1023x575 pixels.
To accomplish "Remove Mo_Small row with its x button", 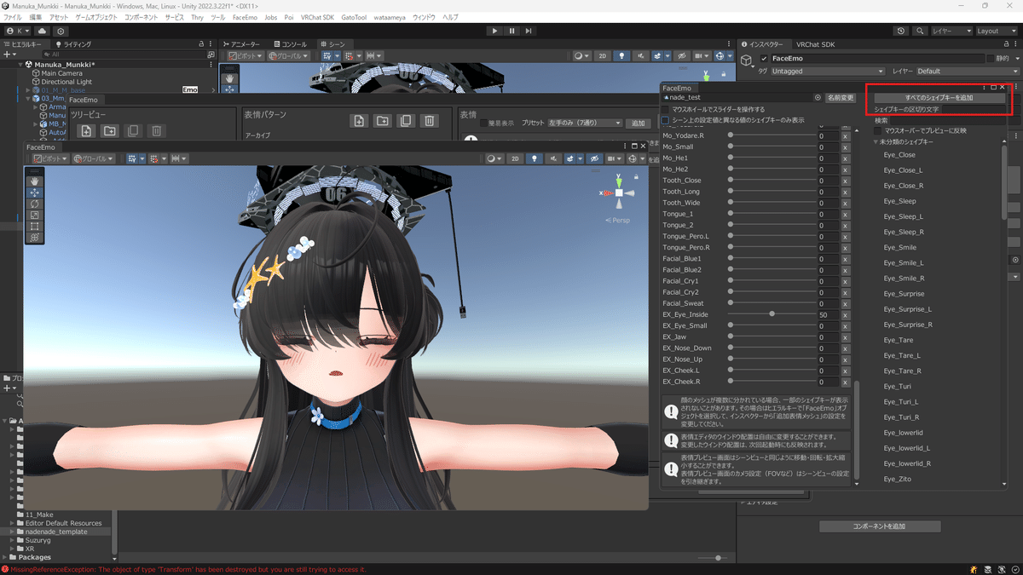I will (x=845, y=147).
